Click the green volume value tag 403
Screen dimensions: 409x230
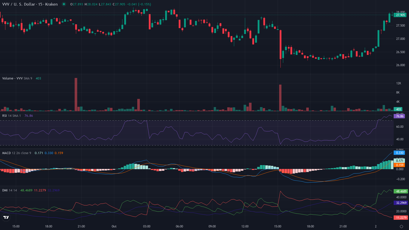pyautogui.click(x=398, y=109)
